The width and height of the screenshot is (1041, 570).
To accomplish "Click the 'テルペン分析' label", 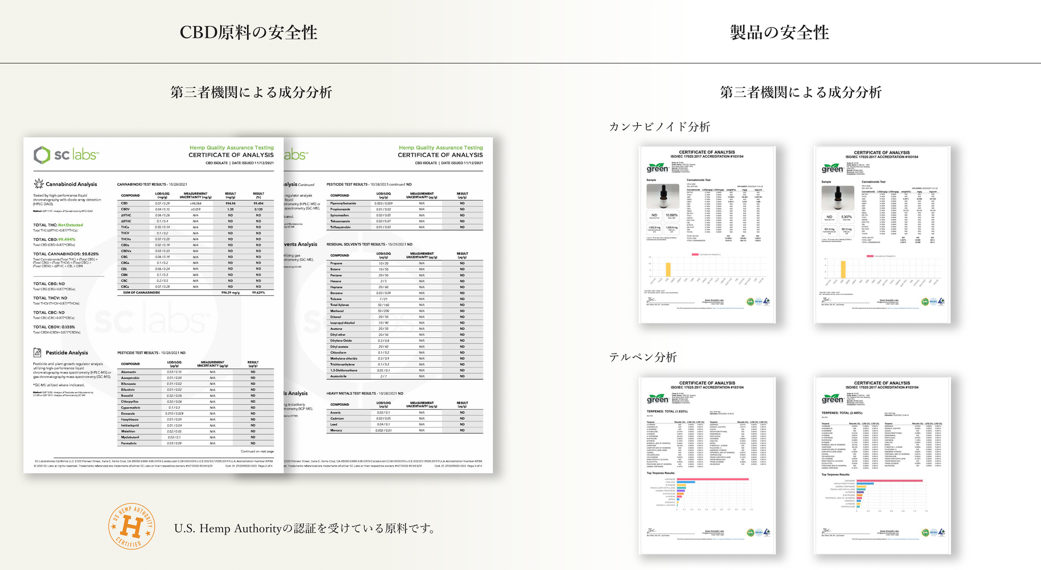I will 643,357.
